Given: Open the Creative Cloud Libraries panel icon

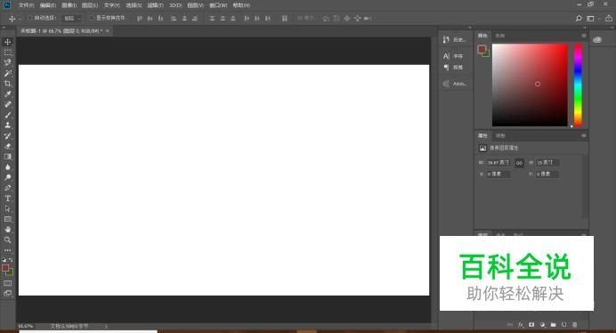Looking at the screenshot, I should click(597, 40).
